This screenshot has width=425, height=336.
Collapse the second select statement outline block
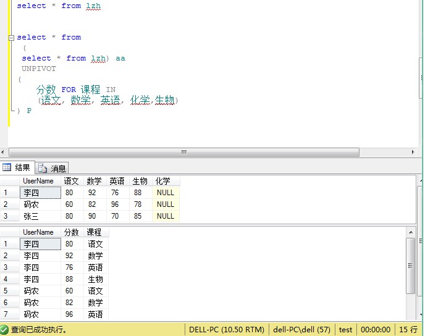(11, 38)
